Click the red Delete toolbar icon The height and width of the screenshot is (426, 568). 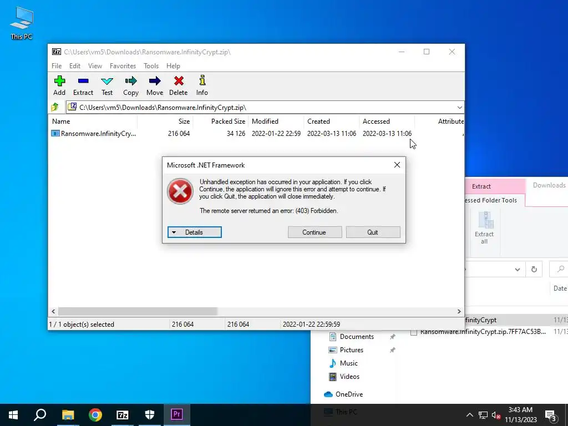(179, 85)
